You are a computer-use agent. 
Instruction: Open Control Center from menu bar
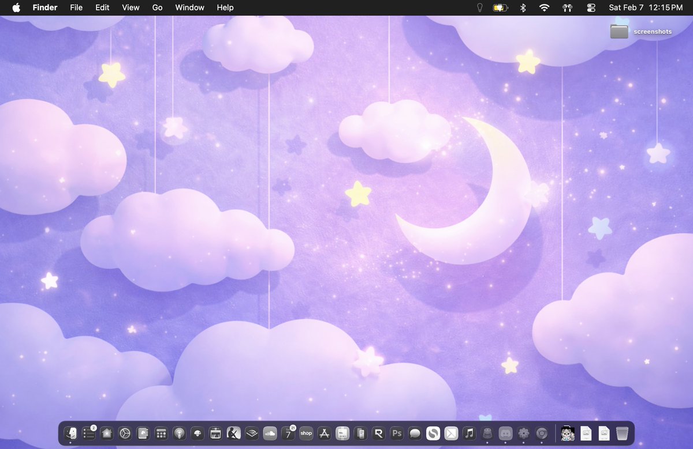tap(591, 7)
